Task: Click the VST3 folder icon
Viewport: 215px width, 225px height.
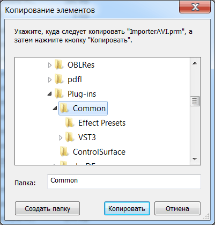Action: click(x=70, y=137)
